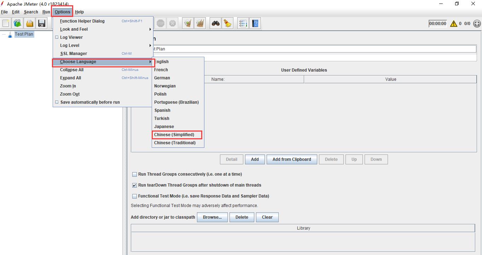
Task: Select French language
Action: pos(178,70)
